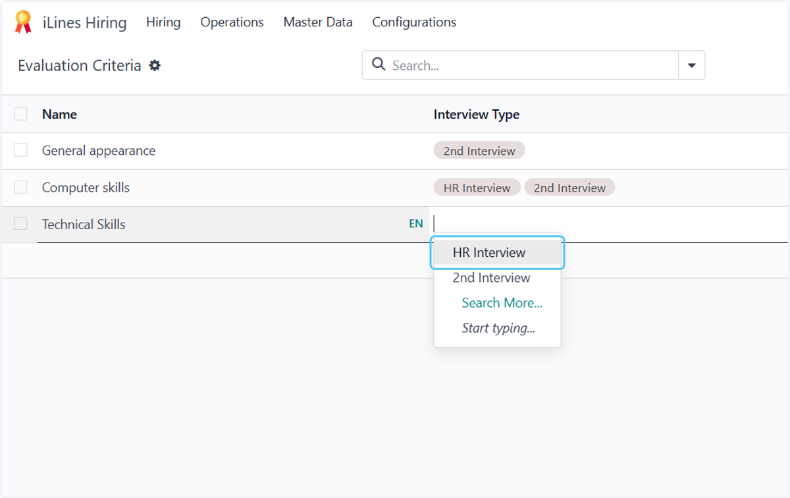
Task: Click the magnifying glass search icon
Action: click(x=379, y=65)
